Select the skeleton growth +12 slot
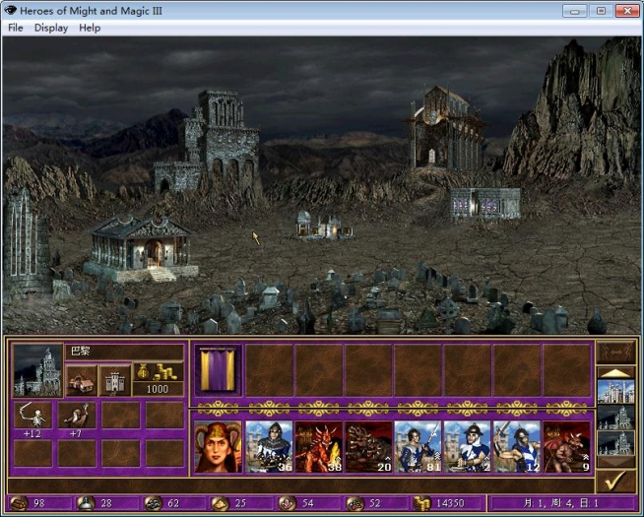Screen dimensions: 644x517 point(32,416)
